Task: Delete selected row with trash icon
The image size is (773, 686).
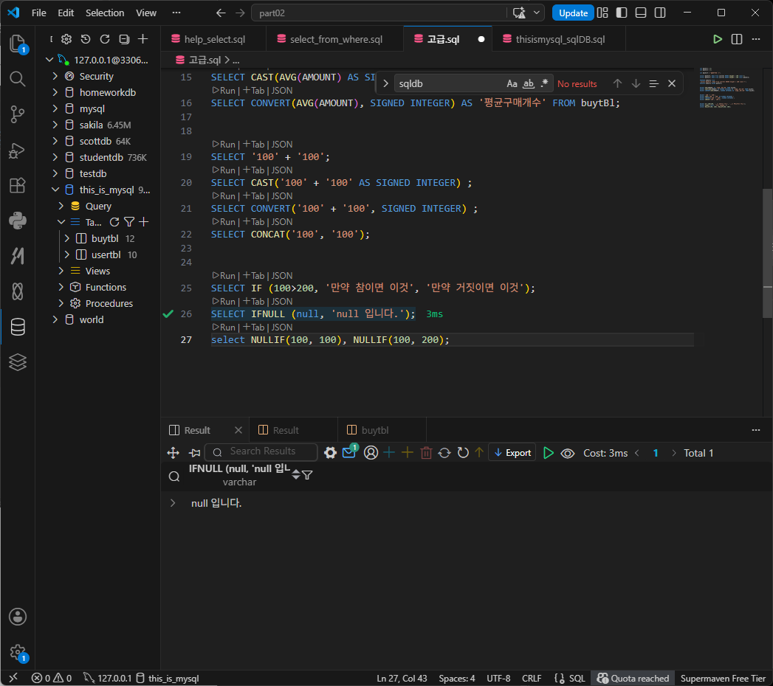Action: point(427,453)
